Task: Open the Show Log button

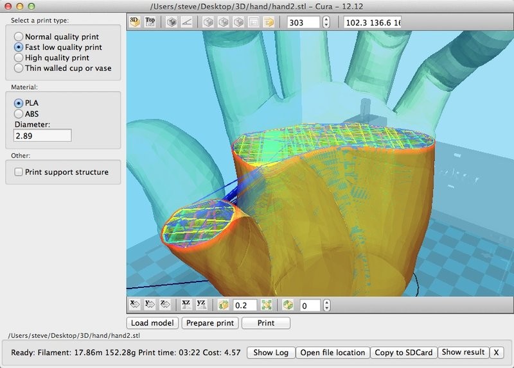Action: (272, 353)
